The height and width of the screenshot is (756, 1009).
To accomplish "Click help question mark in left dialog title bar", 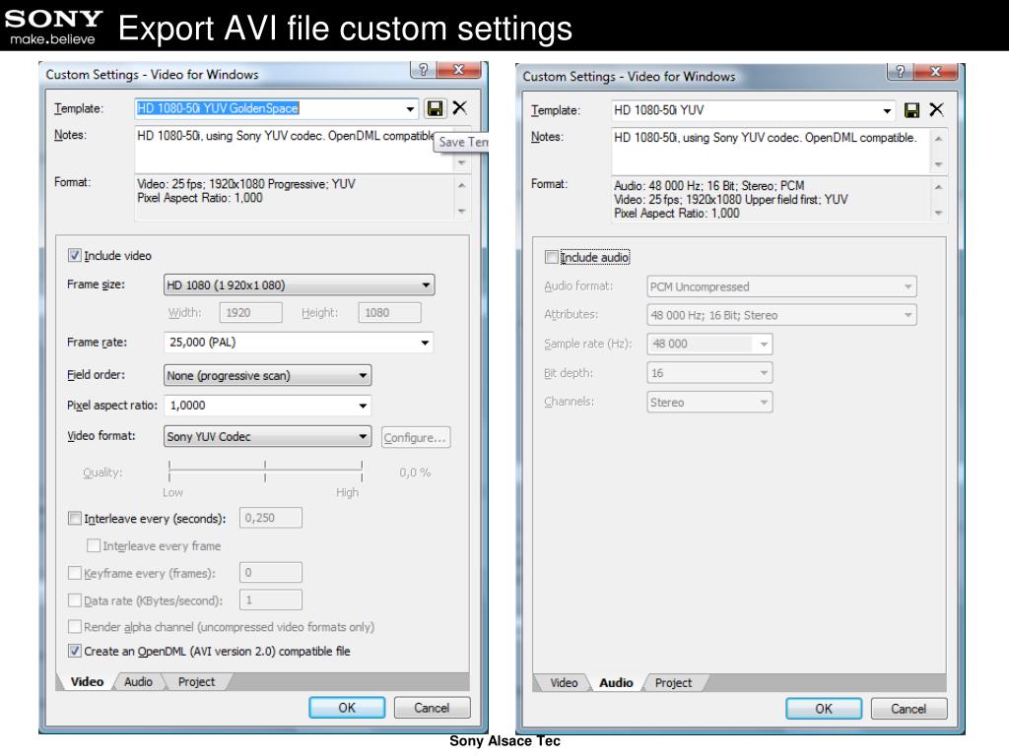I will tap(423, 70).
